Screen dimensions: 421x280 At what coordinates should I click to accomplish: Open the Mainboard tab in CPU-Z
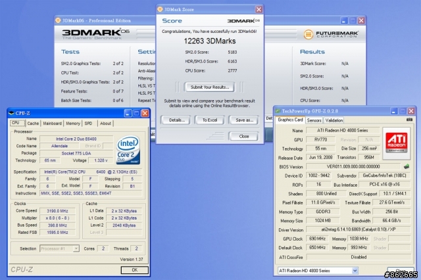pos(53,124)
